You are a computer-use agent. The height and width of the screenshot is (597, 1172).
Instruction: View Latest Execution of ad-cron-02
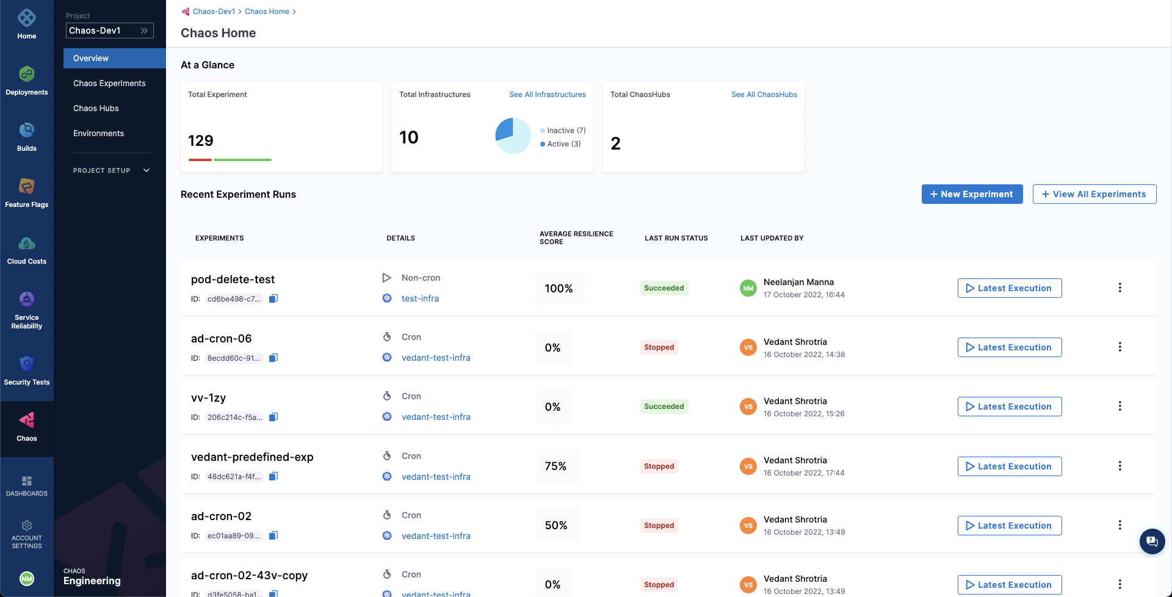pyautogui.click(x=1010, y=526)
